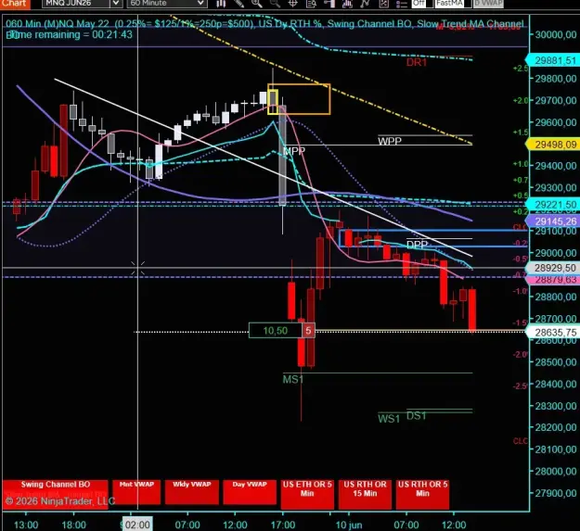Viewport: 580px width, 531px height.
Task: Click the 28000,00 price axis label
Action: click(x=556, y=471)
